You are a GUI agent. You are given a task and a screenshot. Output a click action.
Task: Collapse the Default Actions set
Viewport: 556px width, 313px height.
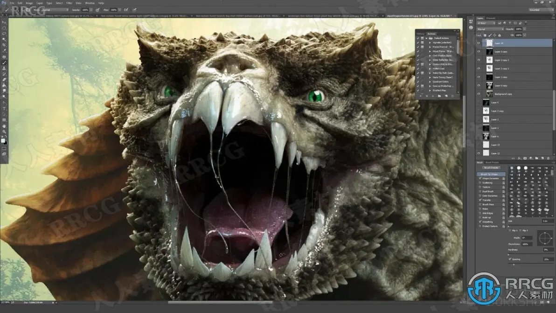click(427, 38)
